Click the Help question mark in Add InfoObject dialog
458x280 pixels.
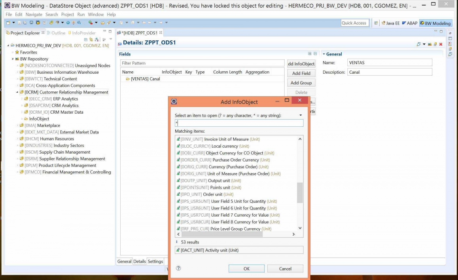coord(178,269)
